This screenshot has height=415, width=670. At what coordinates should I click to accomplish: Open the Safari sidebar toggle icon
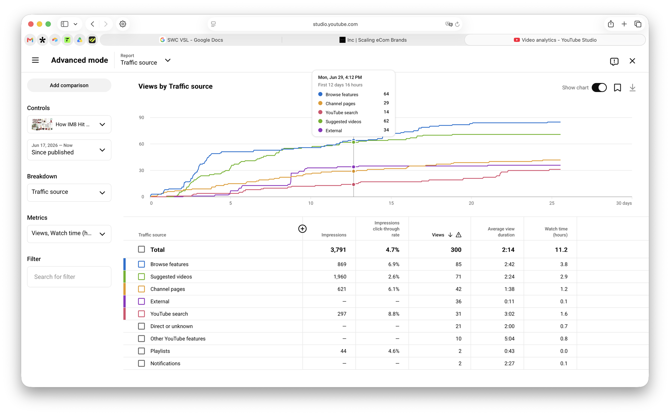pyautogui.click(x=65, y=24)
